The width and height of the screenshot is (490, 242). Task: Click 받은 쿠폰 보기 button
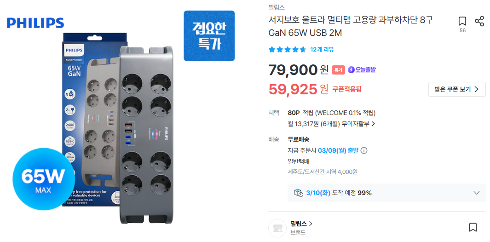pos(456,89)
